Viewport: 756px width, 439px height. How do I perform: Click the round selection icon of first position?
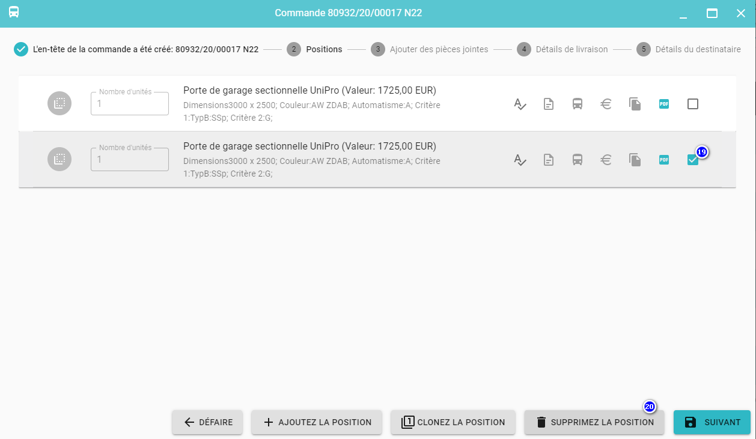click(x=59, y=103)
